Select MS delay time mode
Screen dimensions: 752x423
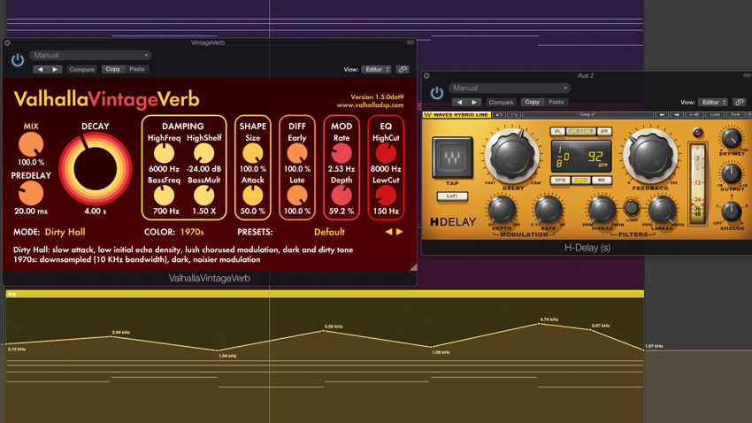602,181
